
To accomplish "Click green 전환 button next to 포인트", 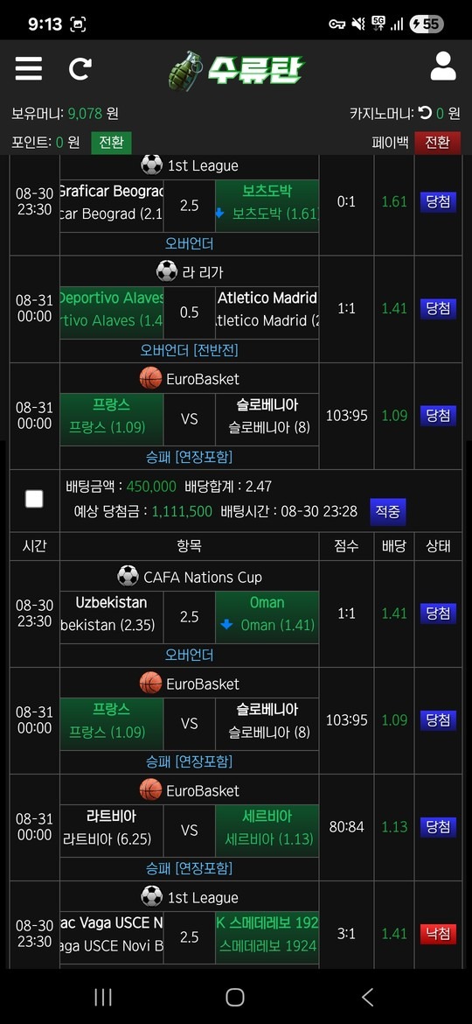I will point(112,143).
